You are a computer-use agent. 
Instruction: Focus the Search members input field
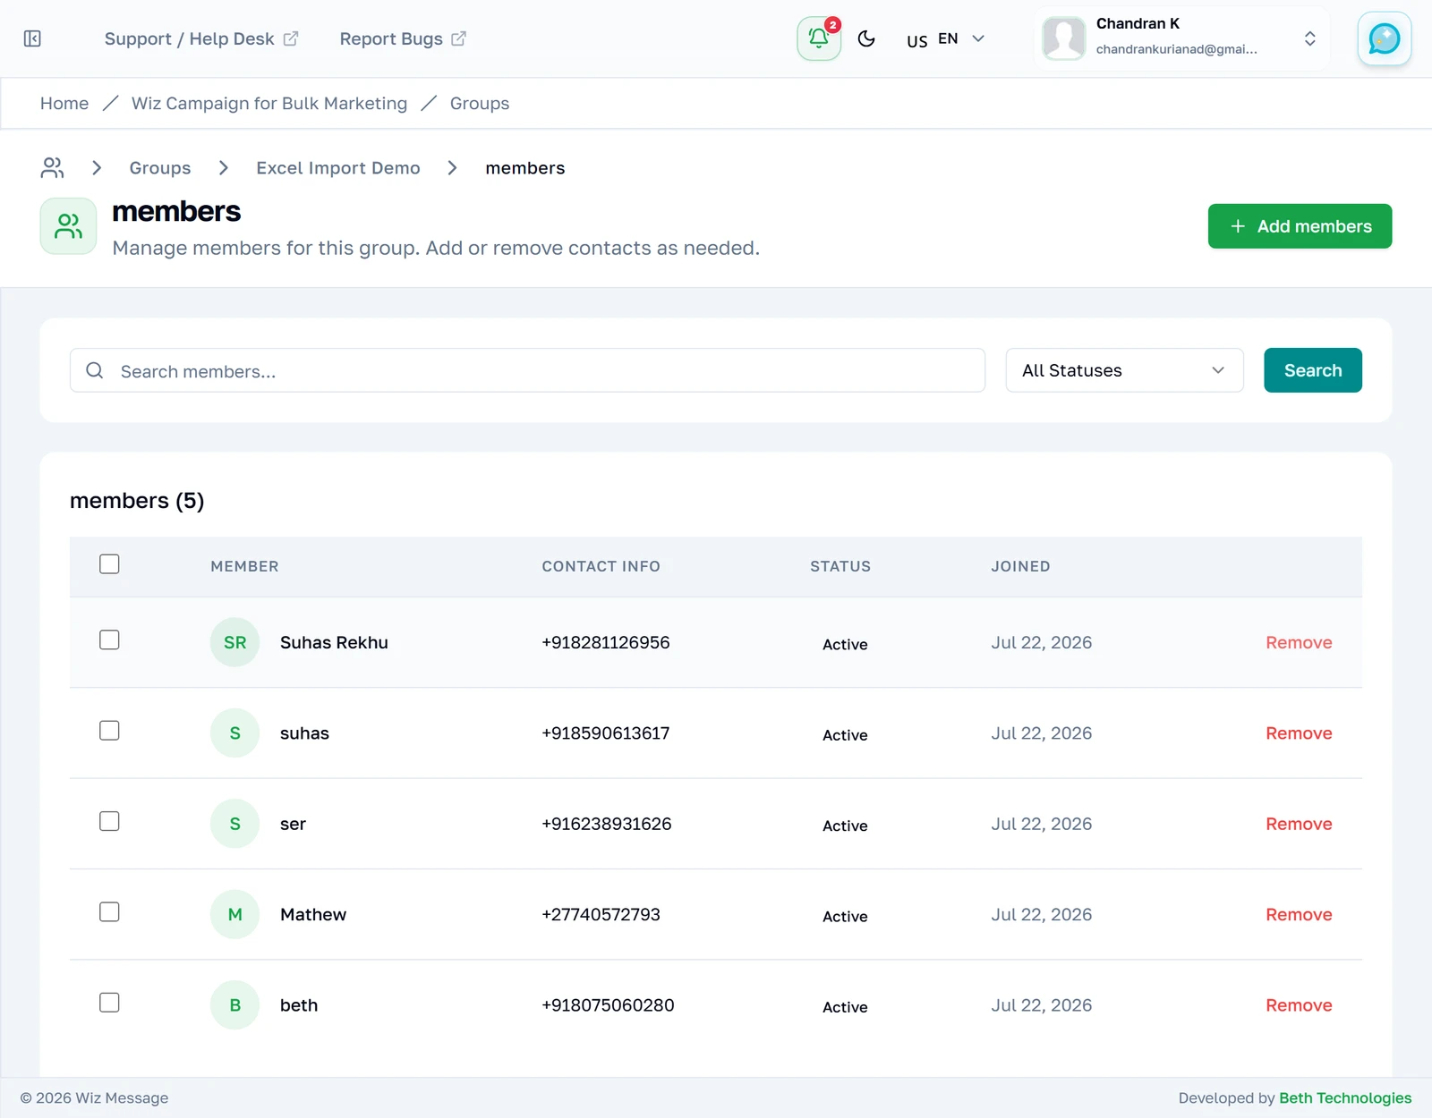point(527,370)
